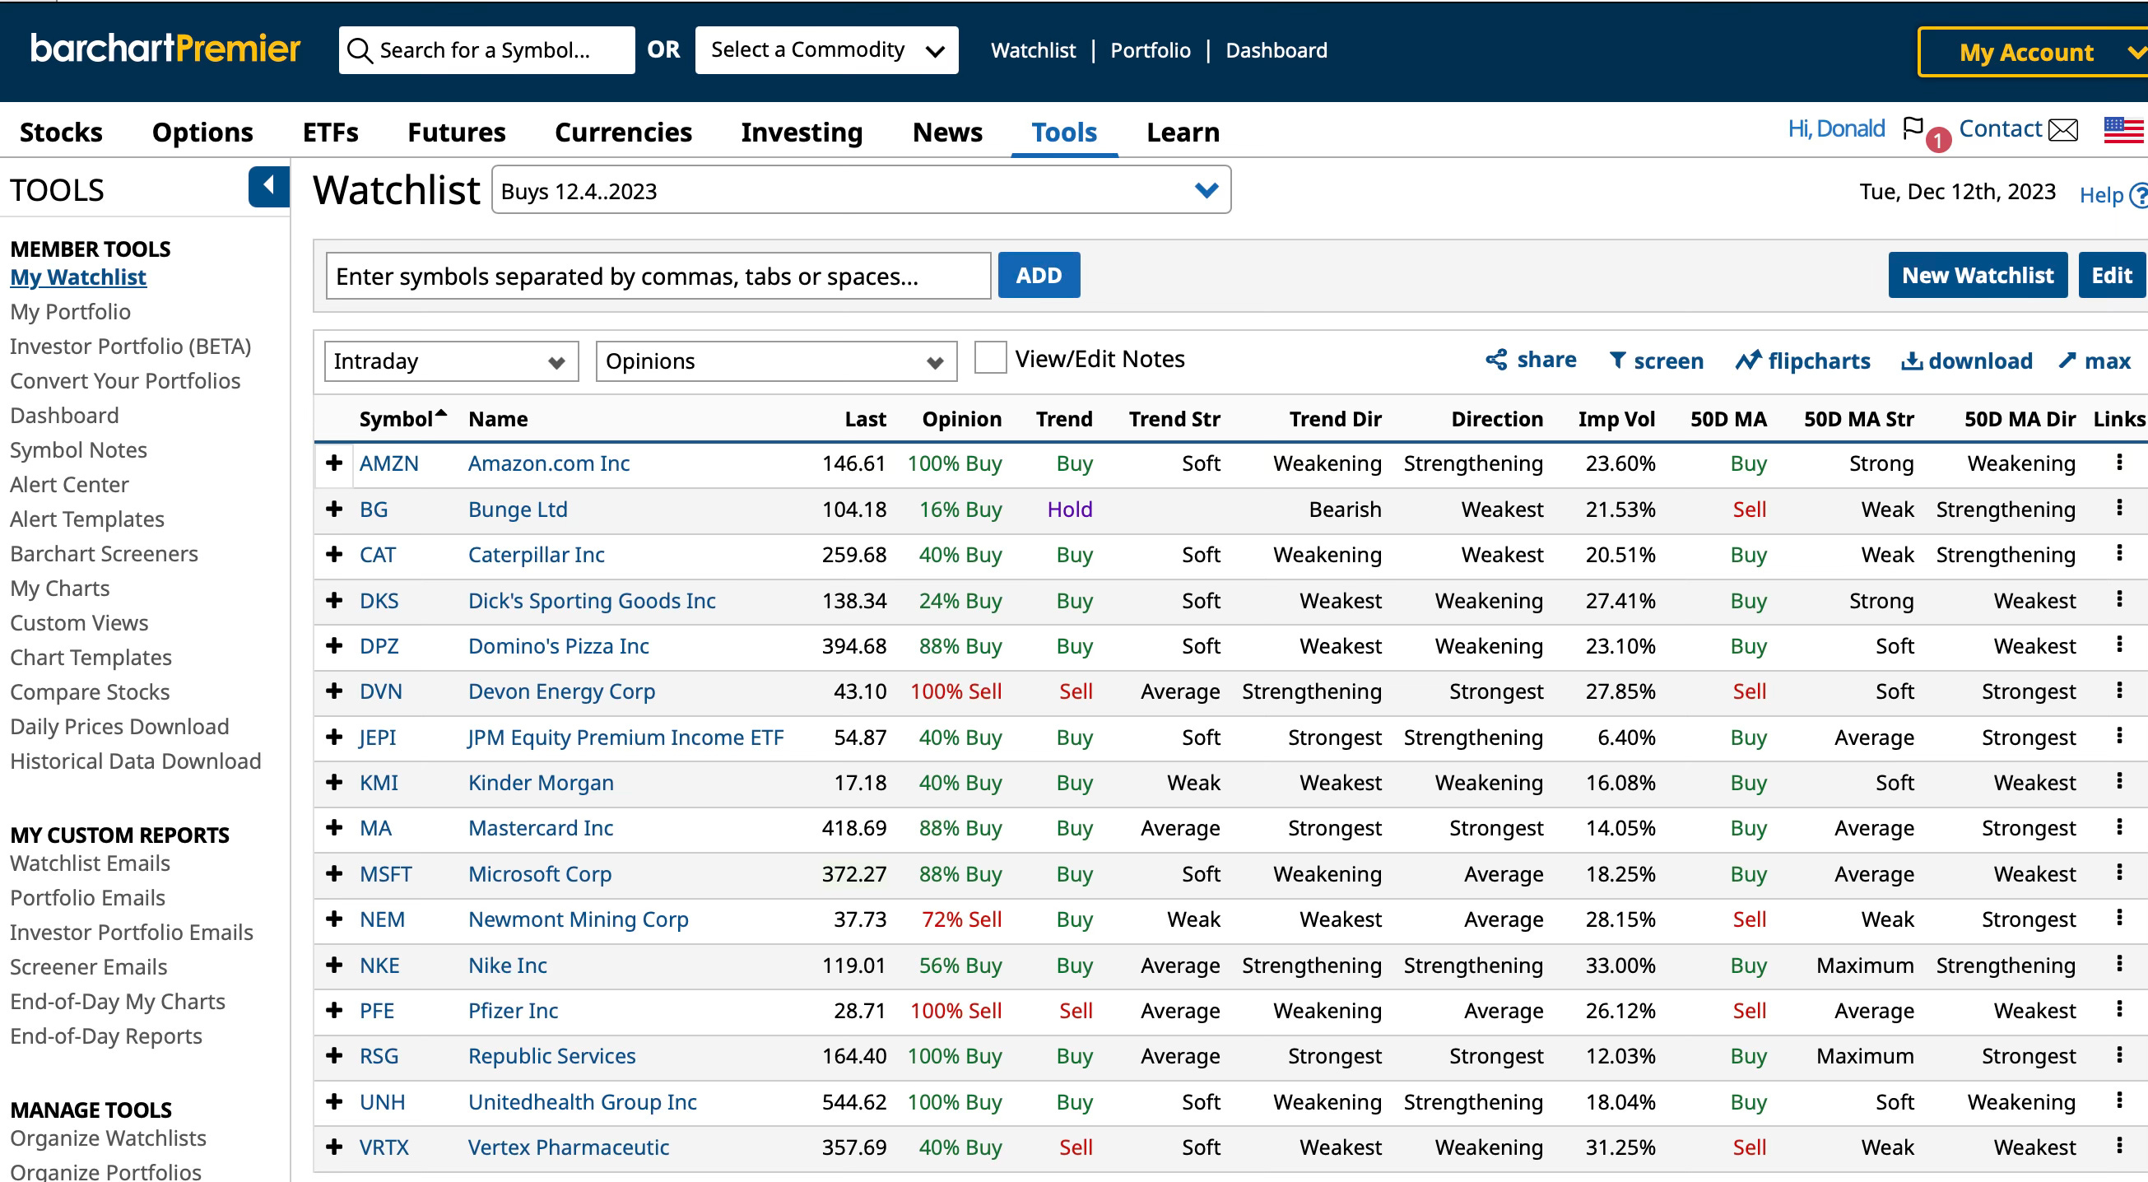2148x1182 pixels.
Task: Expand BG row with plus icon
Action: pos(334,509)
